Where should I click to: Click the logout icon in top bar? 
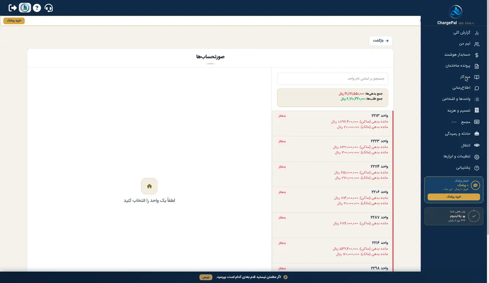pos(13,8)
